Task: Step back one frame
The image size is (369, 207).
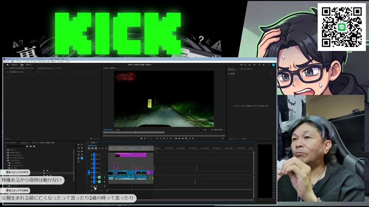Action: point(161,139)
